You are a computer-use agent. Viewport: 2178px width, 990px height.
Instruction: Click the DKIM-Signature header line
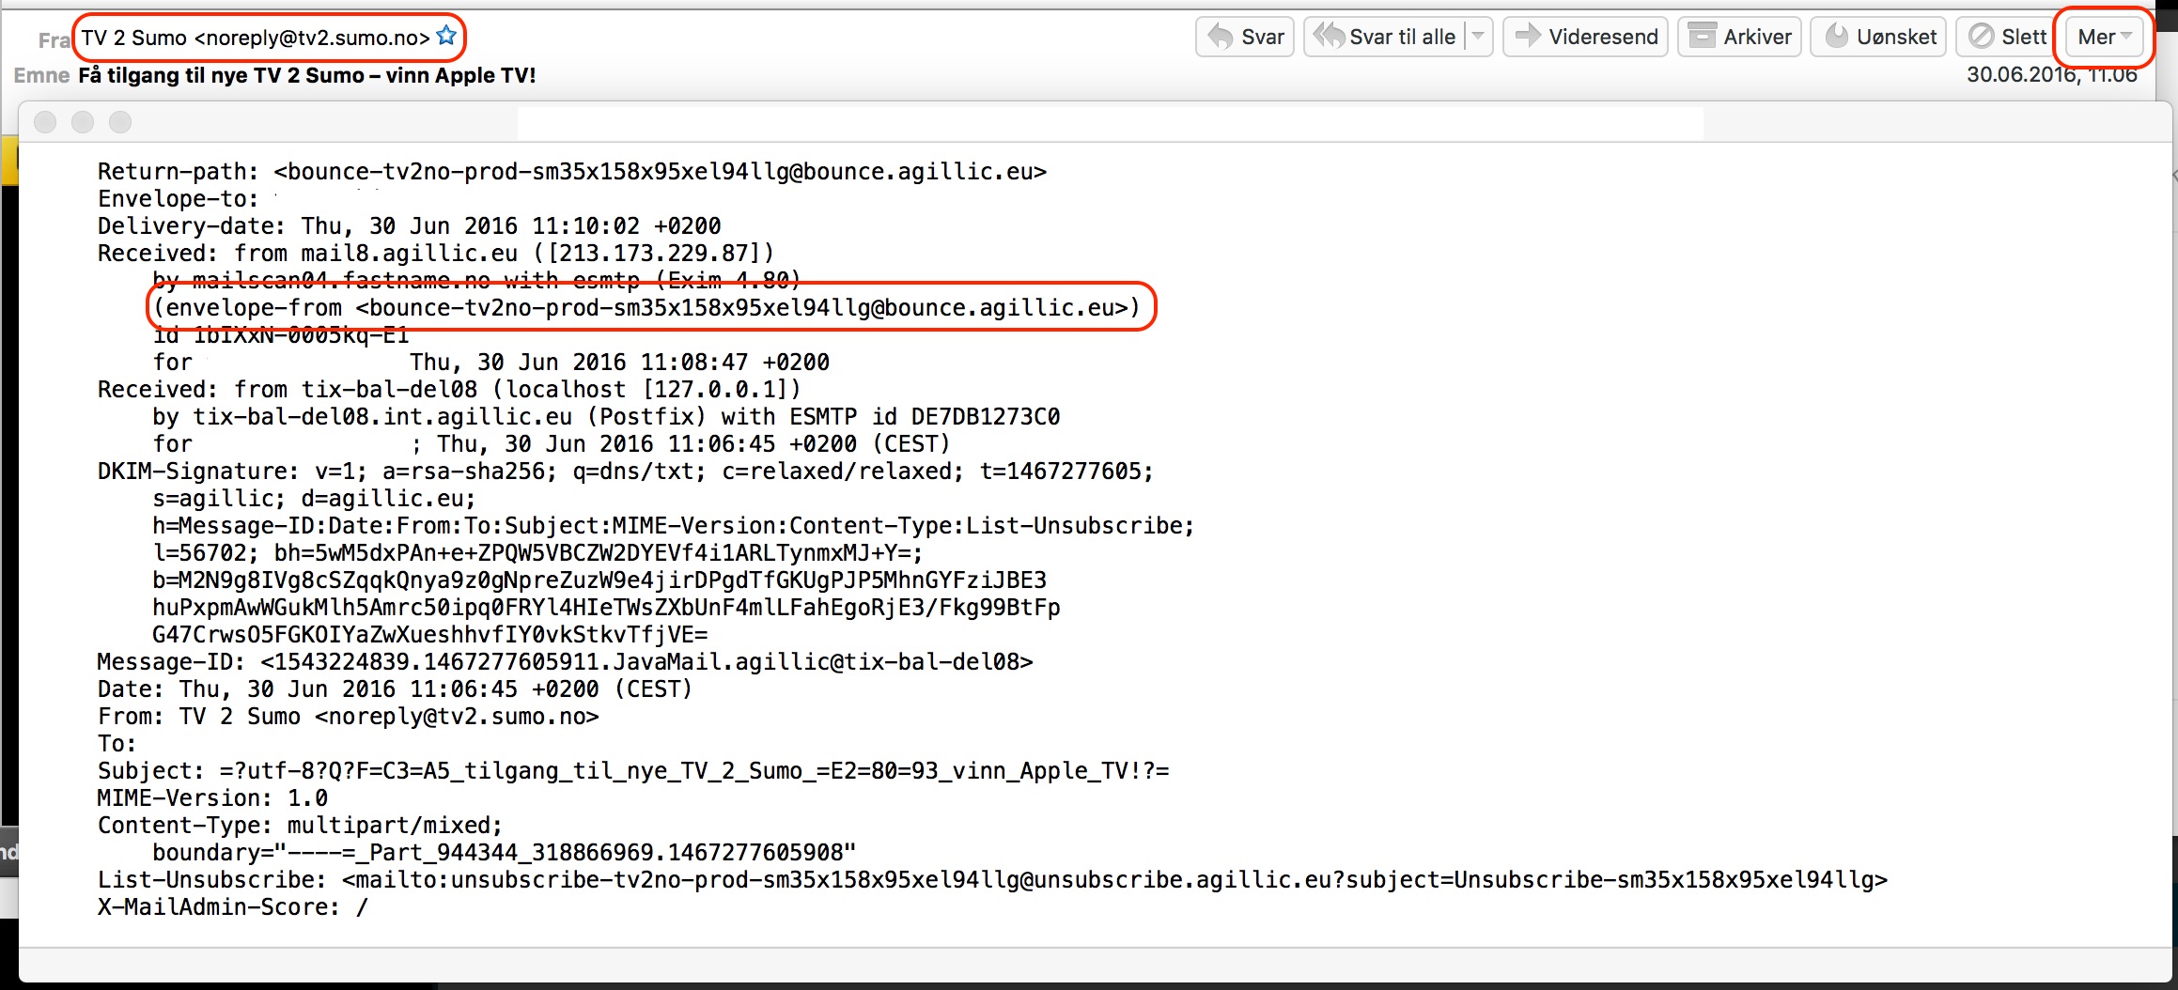(x=626, y=472)
